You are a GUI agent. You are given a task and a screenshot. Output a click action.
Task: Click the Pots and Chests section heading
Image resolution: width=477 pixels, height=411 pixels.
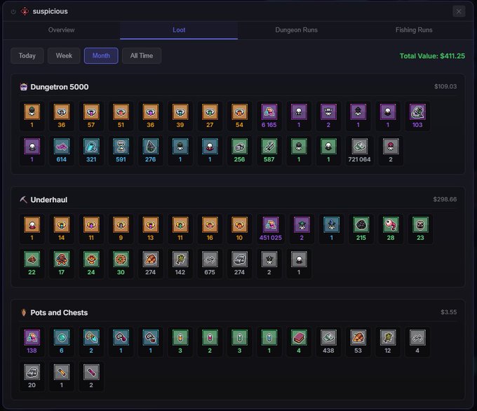(59, 313)
